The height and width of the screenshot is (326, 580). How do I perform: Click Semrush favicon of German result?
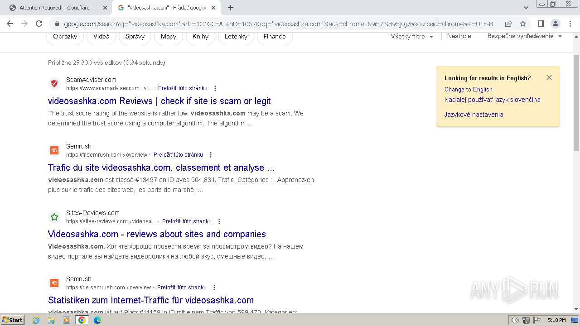(x=54, y=283)
